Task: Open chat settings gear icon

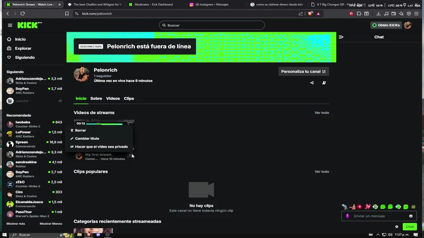Action: pos(397,227)
